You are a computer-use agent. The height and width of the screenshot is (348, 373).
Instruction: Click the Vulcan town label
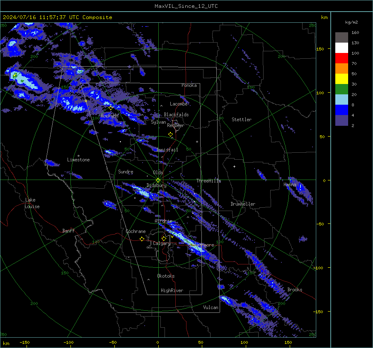click(211, 307)
